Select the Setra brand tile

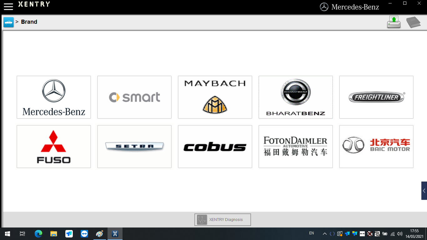[x=134, y=147]
